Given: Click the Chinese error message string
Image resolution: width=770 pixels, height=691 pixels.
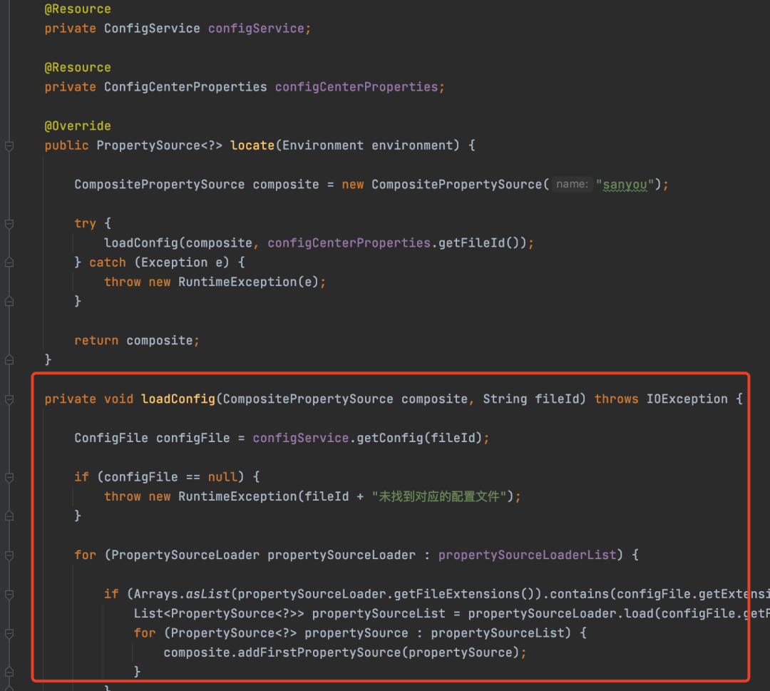Looking at the screenshot, I should coord(438,496).
